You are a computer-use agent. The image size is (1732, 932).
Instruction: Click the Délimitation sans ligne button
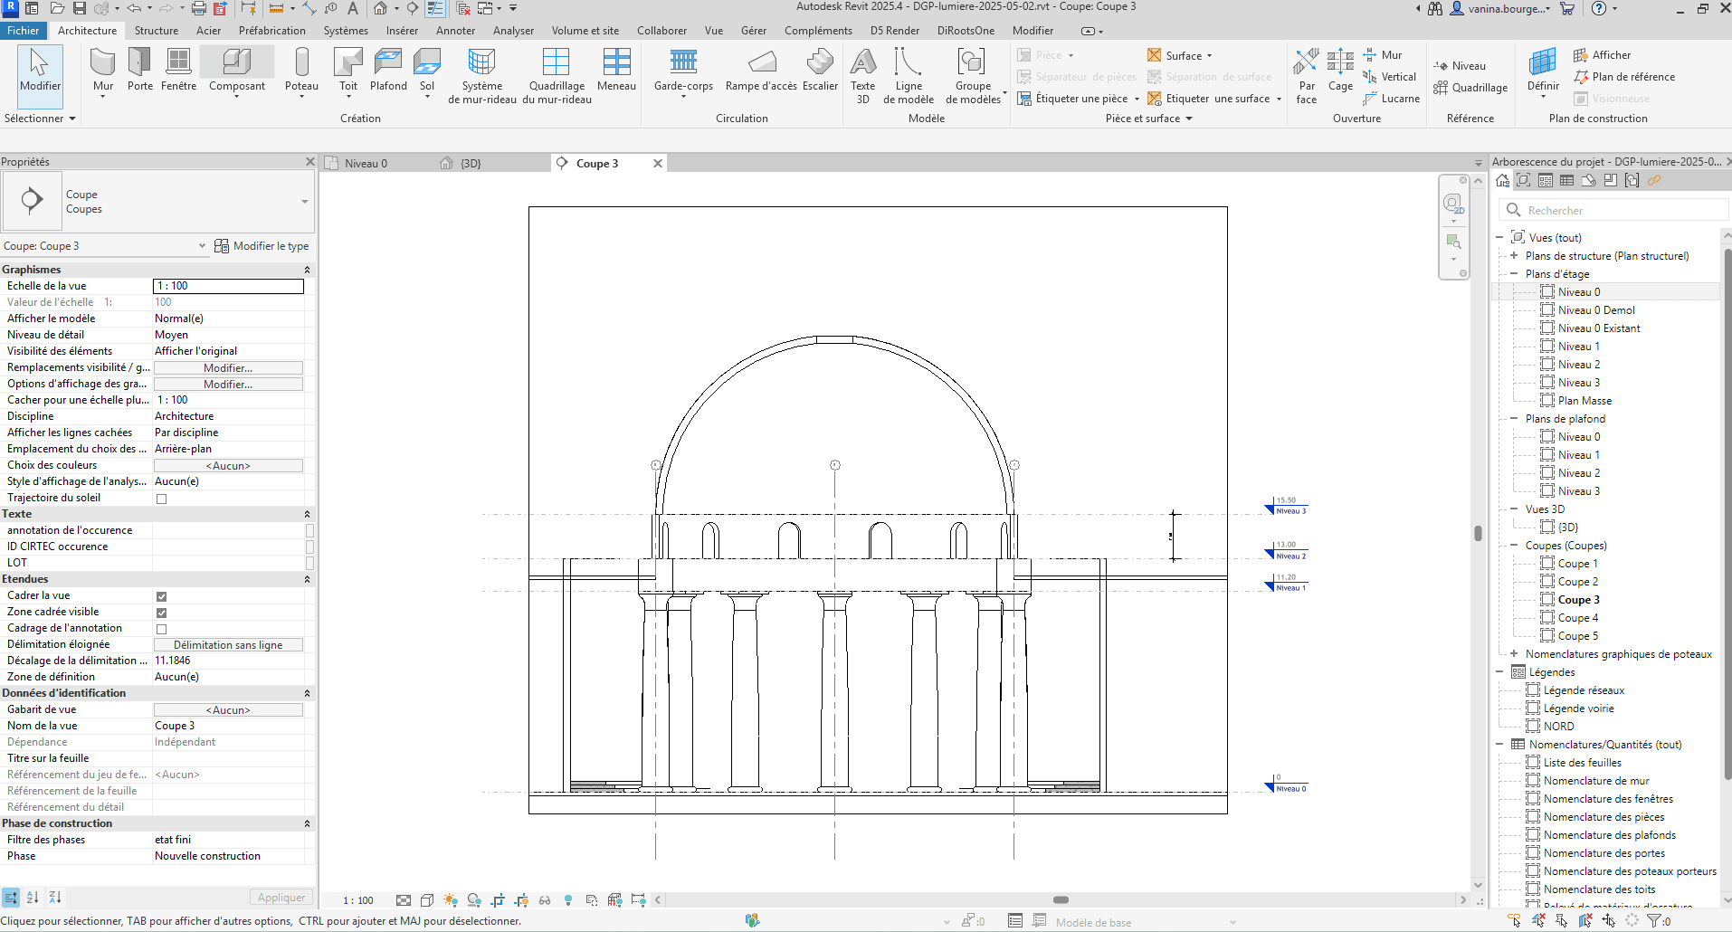[x=228, y=645]
